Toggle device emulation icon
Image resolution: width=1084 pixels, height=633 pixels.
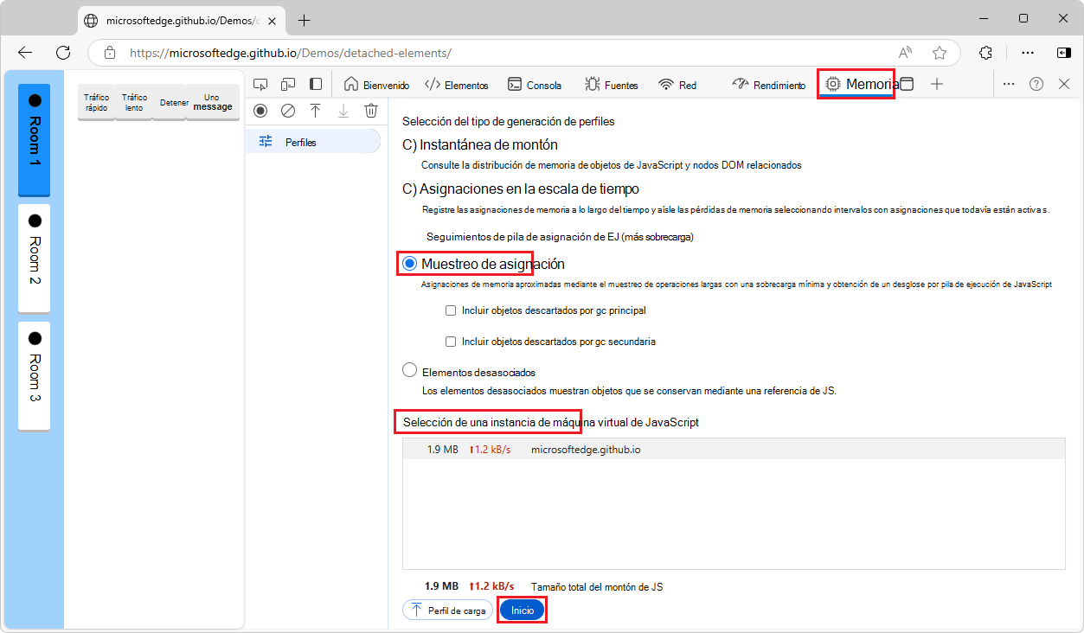(288, 84)
